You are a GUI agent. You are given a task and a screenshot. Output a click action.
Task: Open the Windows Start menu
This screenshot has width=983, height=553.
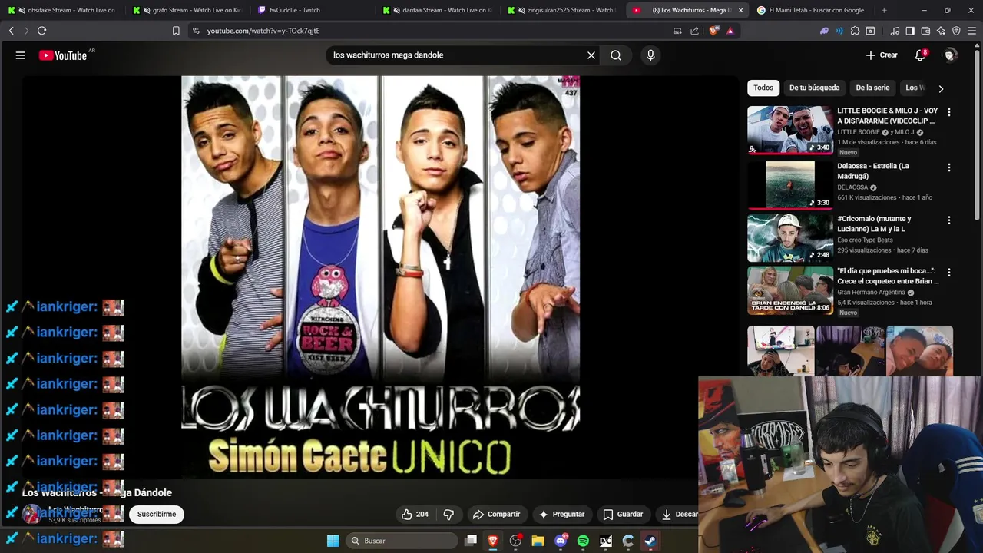click(x=333, y=541)
